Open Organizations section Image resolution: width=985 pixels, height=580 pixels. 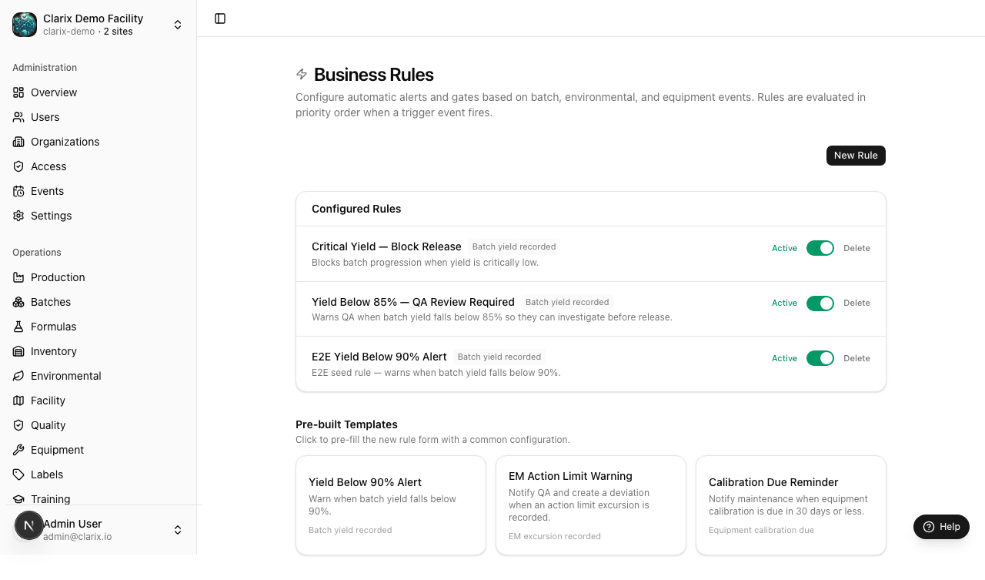point(98,142)
